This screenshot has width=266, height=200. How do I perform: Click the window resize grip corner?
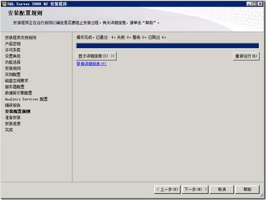click(x=261, y=195)
